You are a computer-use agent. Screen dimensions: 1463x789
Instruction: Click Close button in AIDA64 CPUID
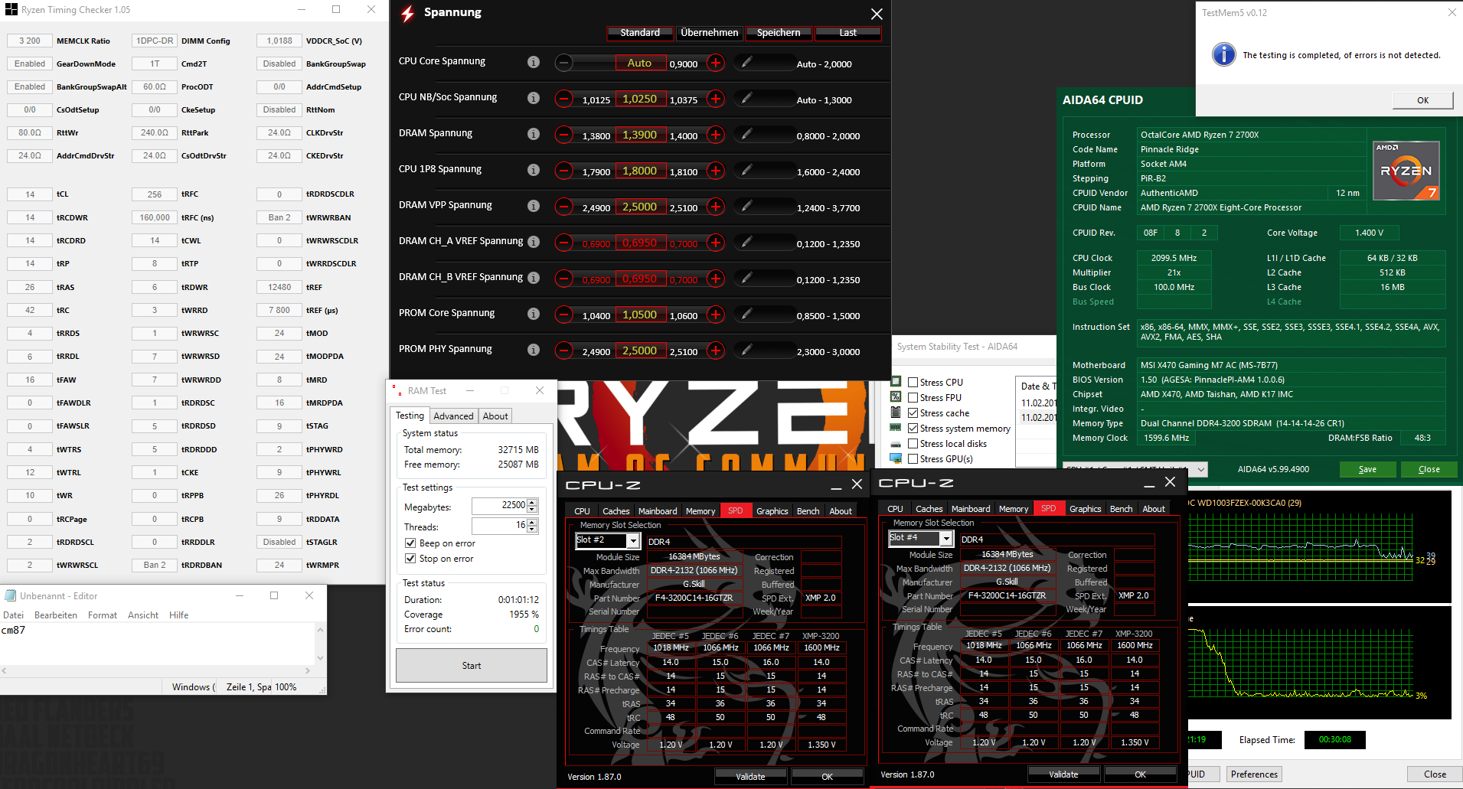[1429, 470]
